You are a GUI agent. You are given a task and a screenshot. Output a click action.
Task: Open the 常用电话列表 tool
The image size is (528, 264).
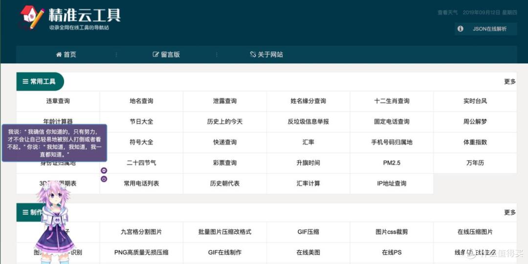click(x=141, y=183)
